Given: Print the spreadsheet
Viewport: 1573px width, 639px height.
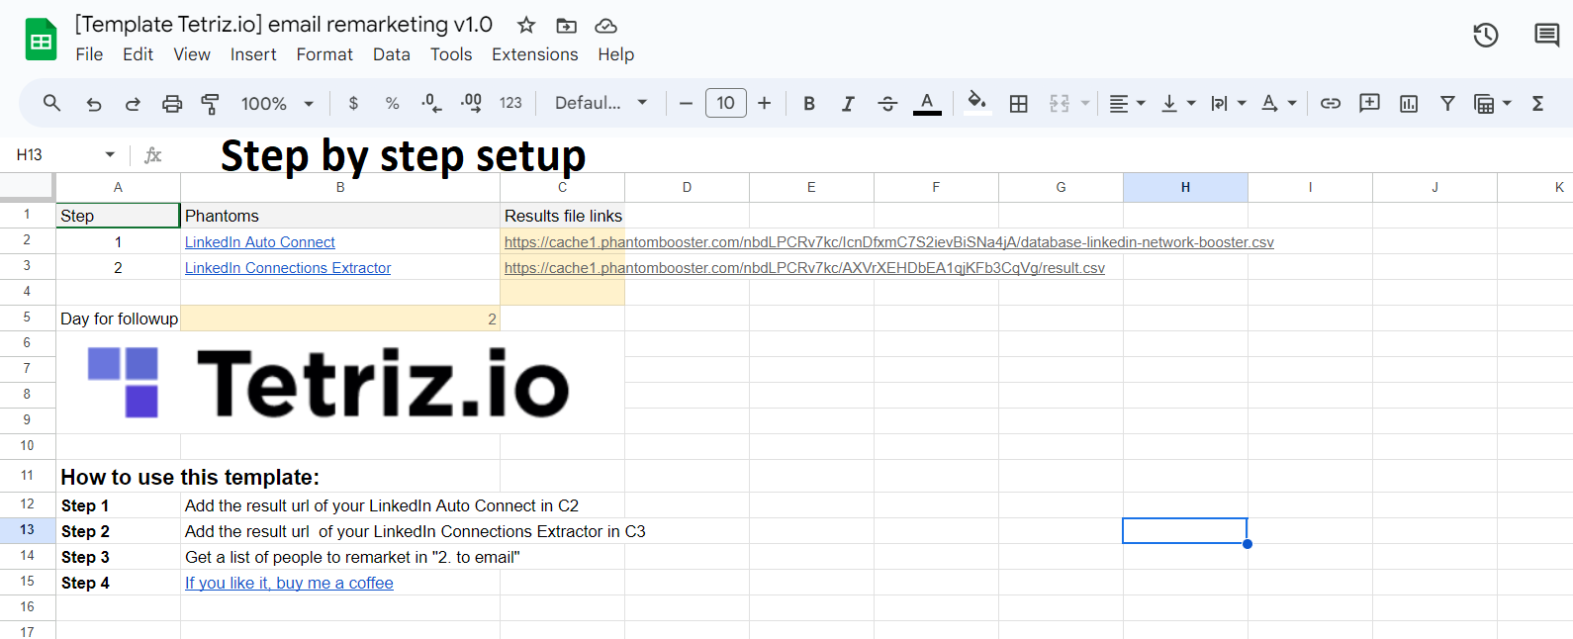Looking at the screenshot, I should click(x=172, y=103).
